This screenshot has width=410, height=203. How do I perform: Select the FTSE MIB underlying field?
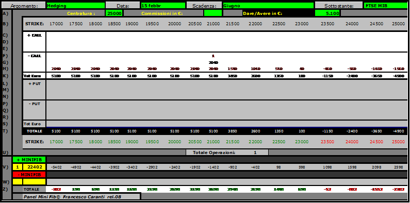click(x=385, y=6)
